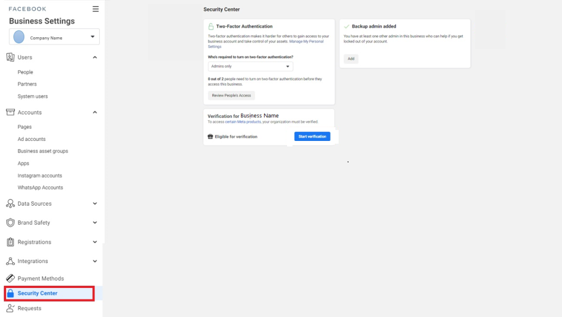Click the Two-Factor Authentication padlock icon
The width and height of the screenshot is (562, 317).
pos(211,26)
